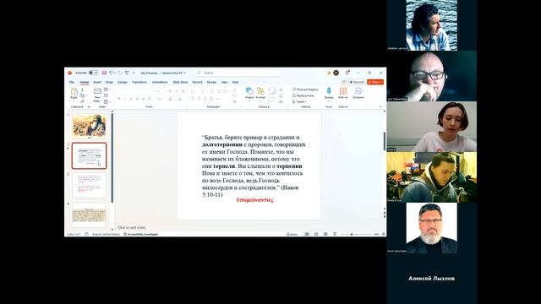Select slide 1 thumbnail with Job illustration

pyautogui.click(x=89, y=126)
